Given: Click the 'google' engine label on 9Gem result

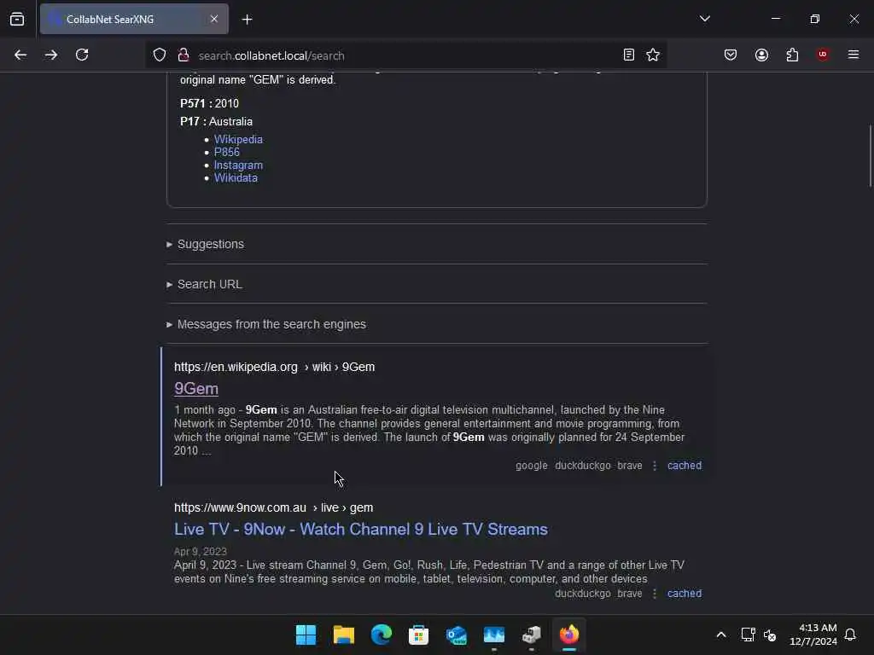Looking at the screenshot, I should click(x=531, y=466).
